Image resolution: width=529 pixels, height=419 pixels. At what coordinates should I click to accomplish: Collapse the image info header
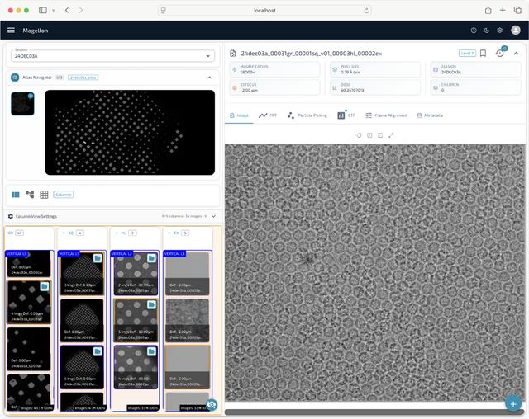click(516, 53)
